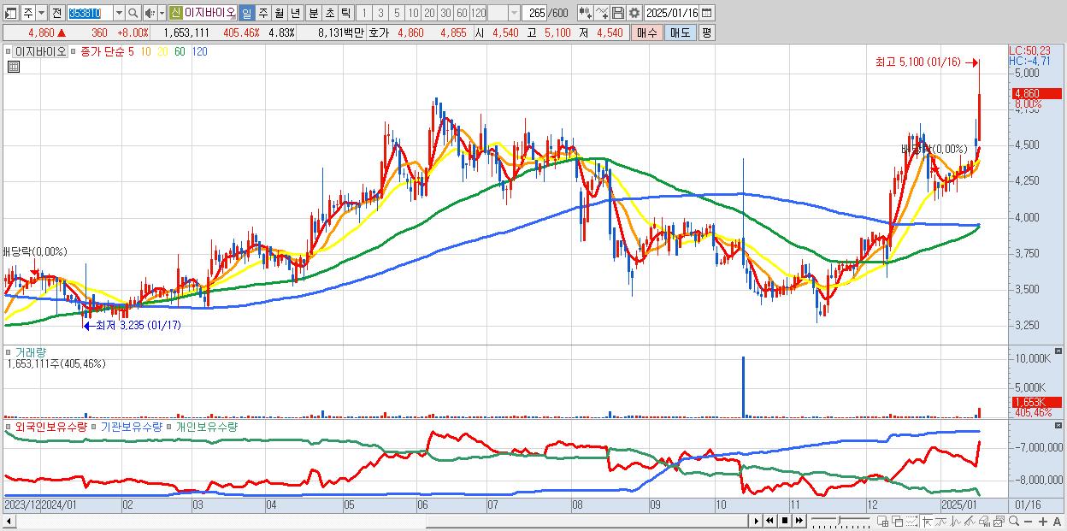Select the daily (일) chart period
This screenshot has width=1067, height=531.
(x=246, y=13)
